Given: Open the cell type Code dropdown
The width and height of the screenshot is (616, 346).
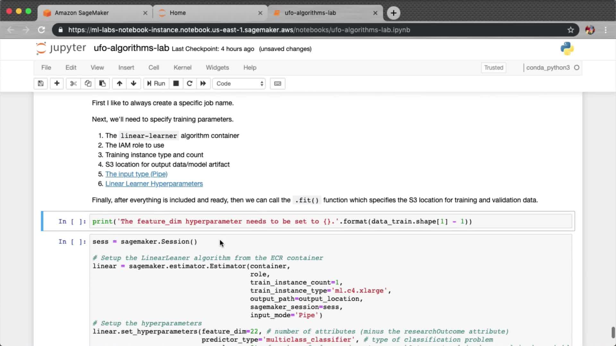Looking at the screenshot, I should [x=239, y=84].
